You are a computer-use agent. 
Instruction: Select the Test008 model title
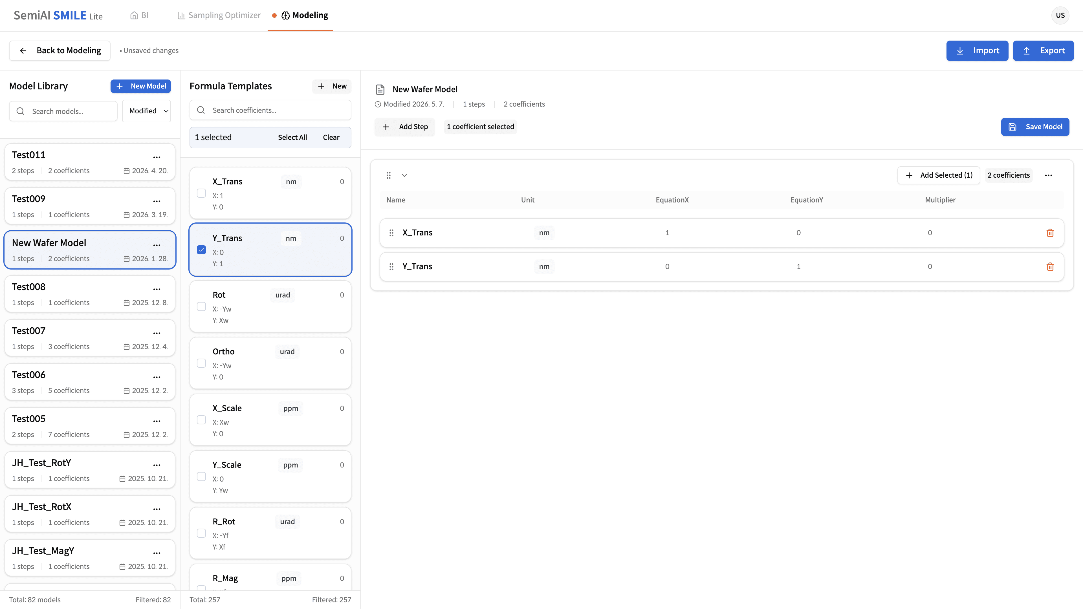(x=28, y=287)
